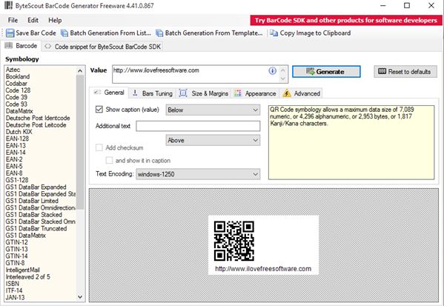The height and width of the screenshot is (306, 444).
Task: Open the additional text position dropdown showing Above
Action: [213, 140]
